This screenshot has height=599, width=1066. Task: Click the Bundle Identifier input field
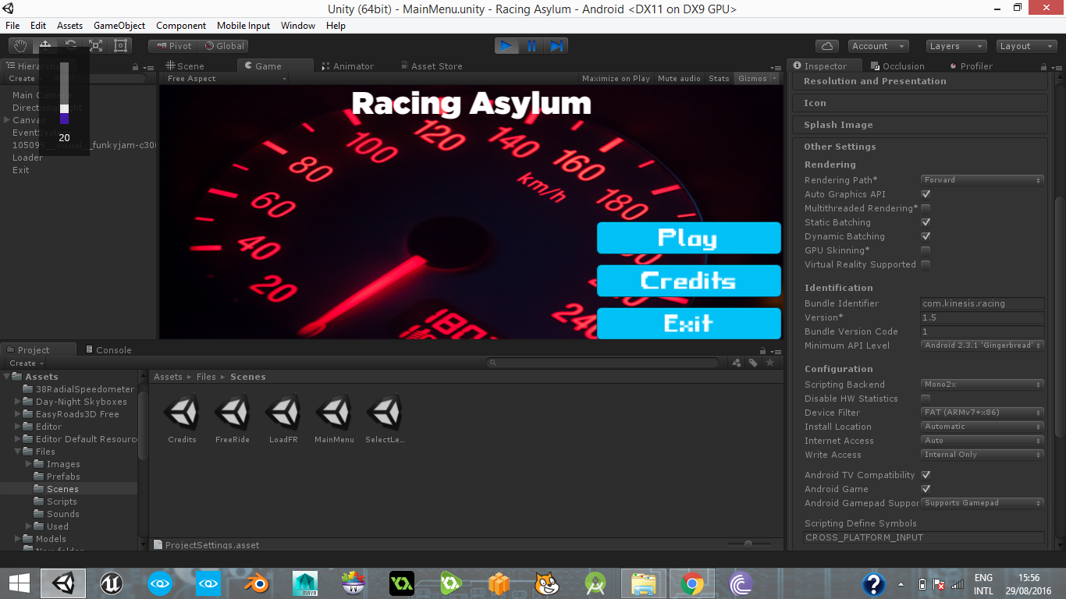[982, 303]
